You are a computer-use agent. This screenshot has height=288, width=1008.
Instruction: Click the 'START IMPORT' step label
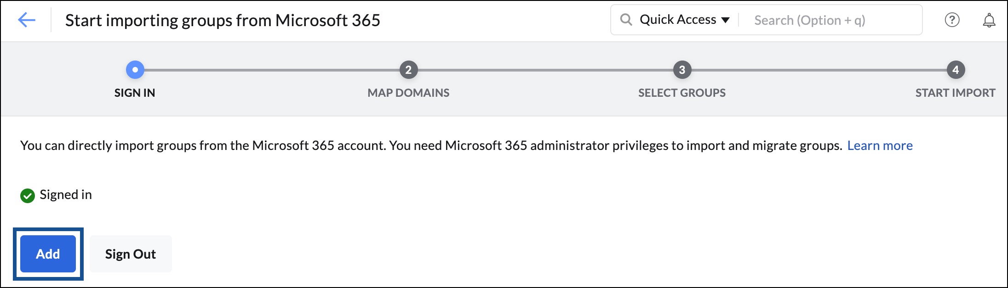pos(955,93)
